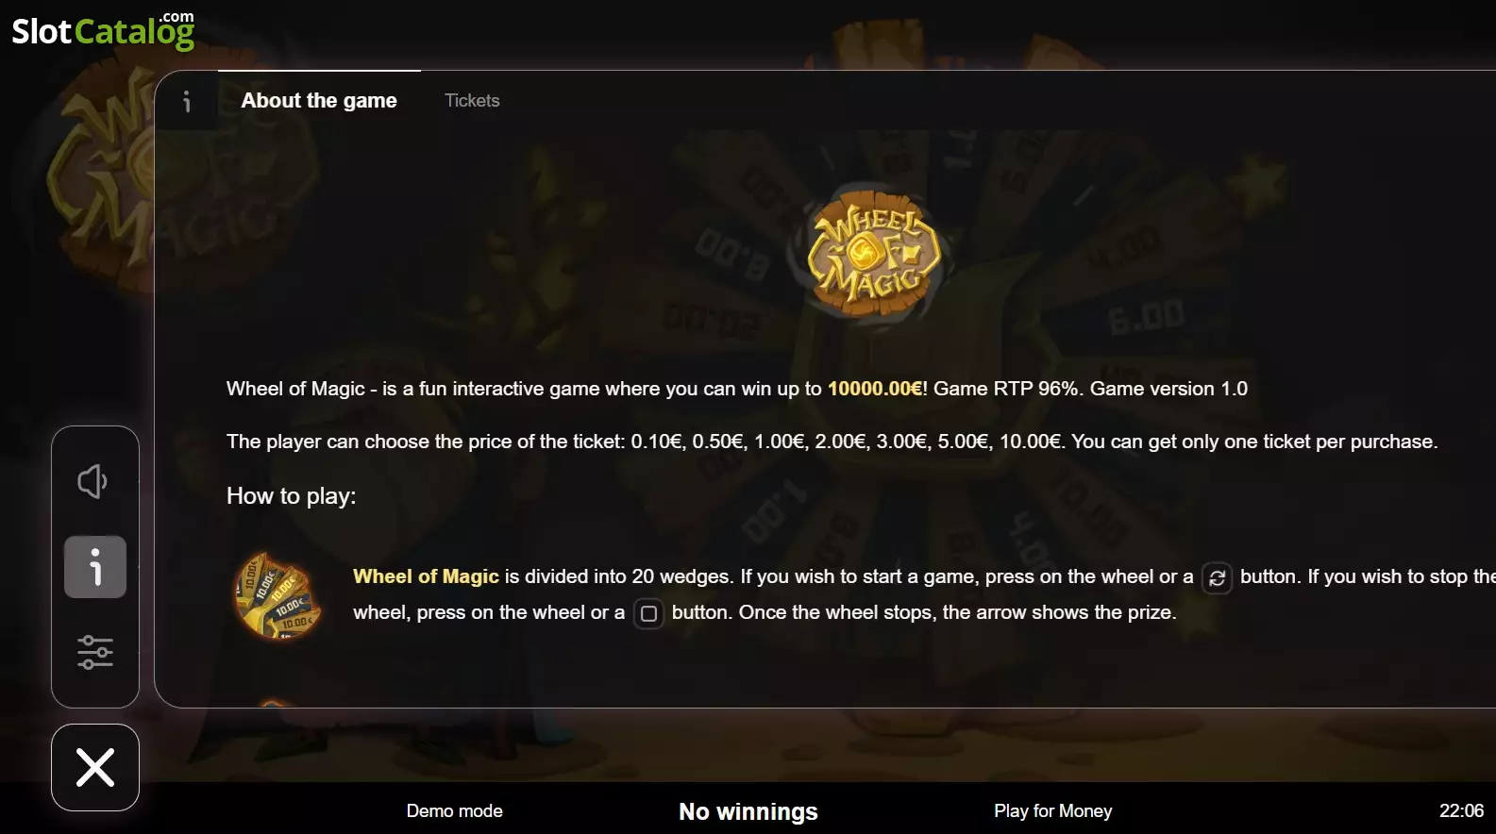This screenshot has width=1496, height=834.
Task: Click the 22:06 clock display
Action: 1461,810
